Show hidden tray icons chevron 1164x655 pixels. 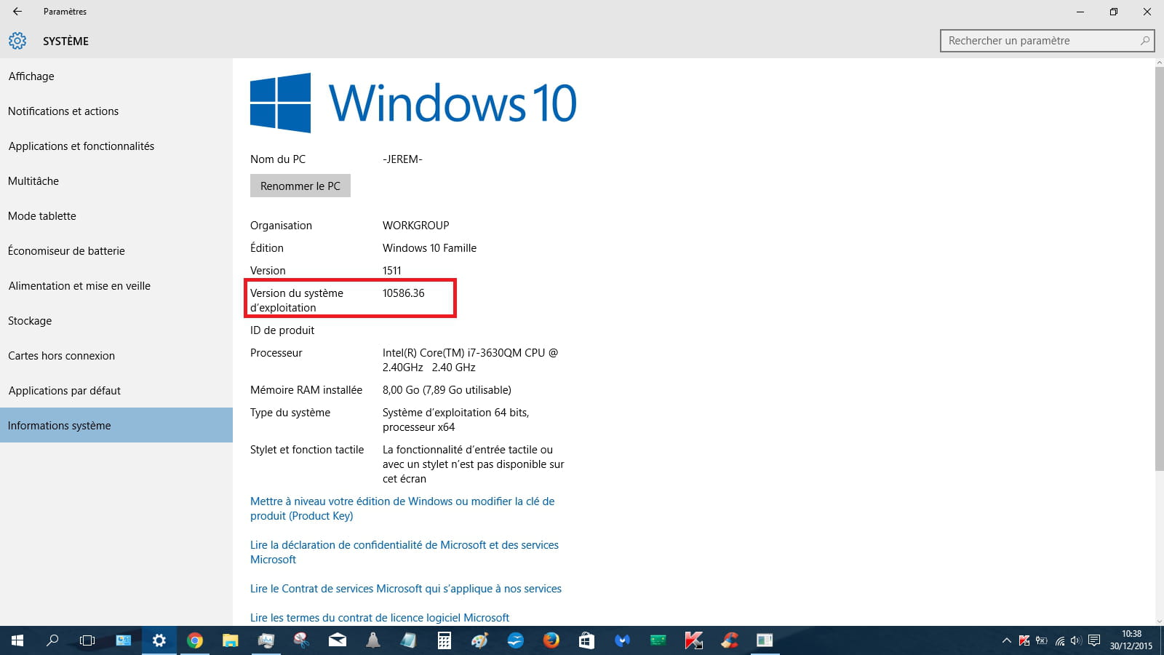pos(1007,640)
